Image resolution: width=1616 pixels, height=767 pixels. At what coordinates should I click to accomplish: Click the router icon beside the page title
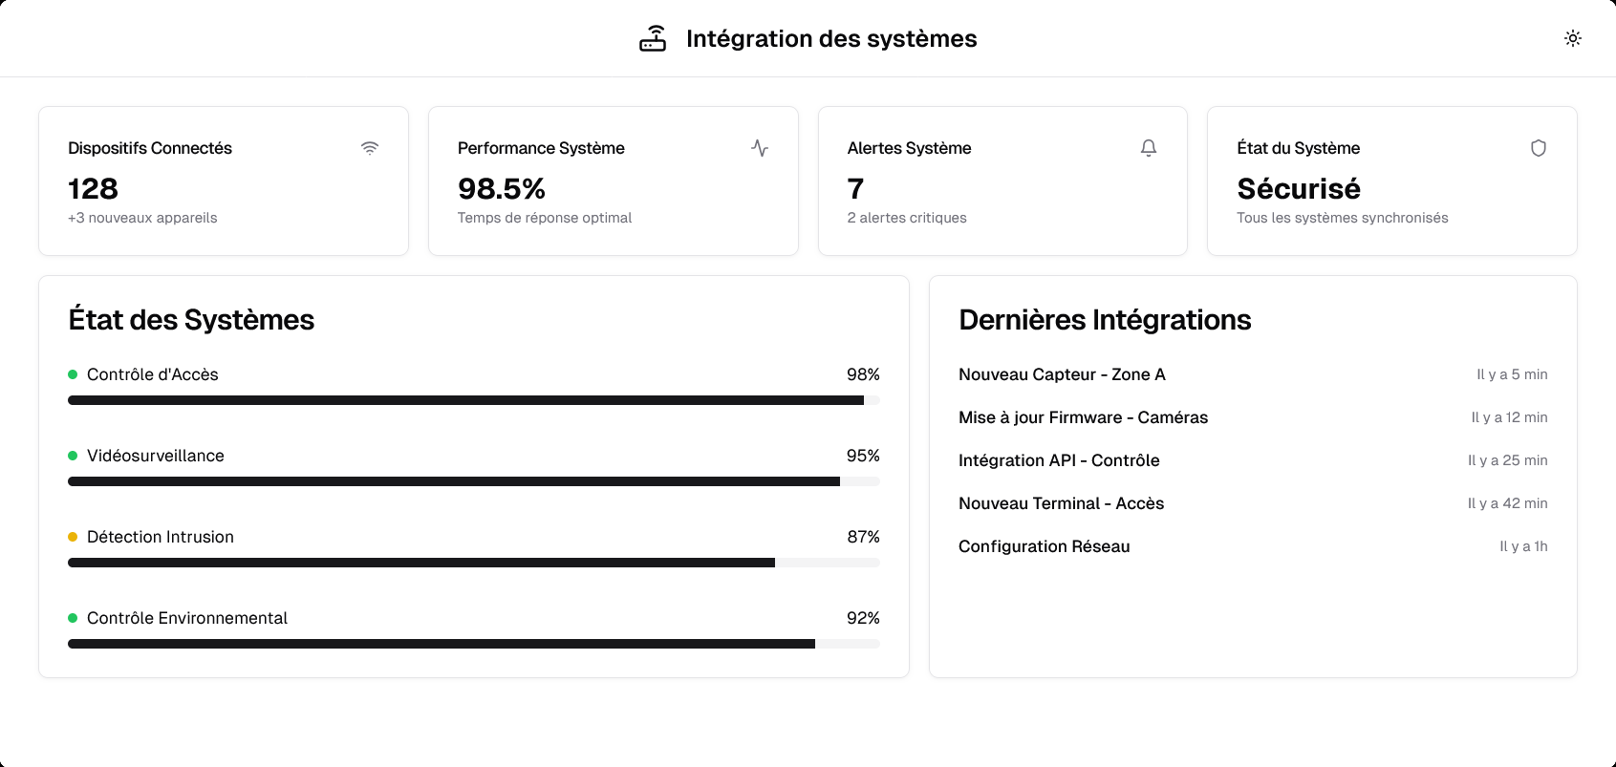(x=653, y=38)
